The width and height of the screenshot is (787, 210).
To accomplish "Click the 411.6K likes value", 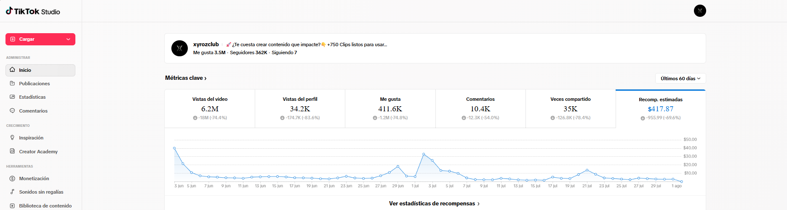I will [x=390, y=109].
